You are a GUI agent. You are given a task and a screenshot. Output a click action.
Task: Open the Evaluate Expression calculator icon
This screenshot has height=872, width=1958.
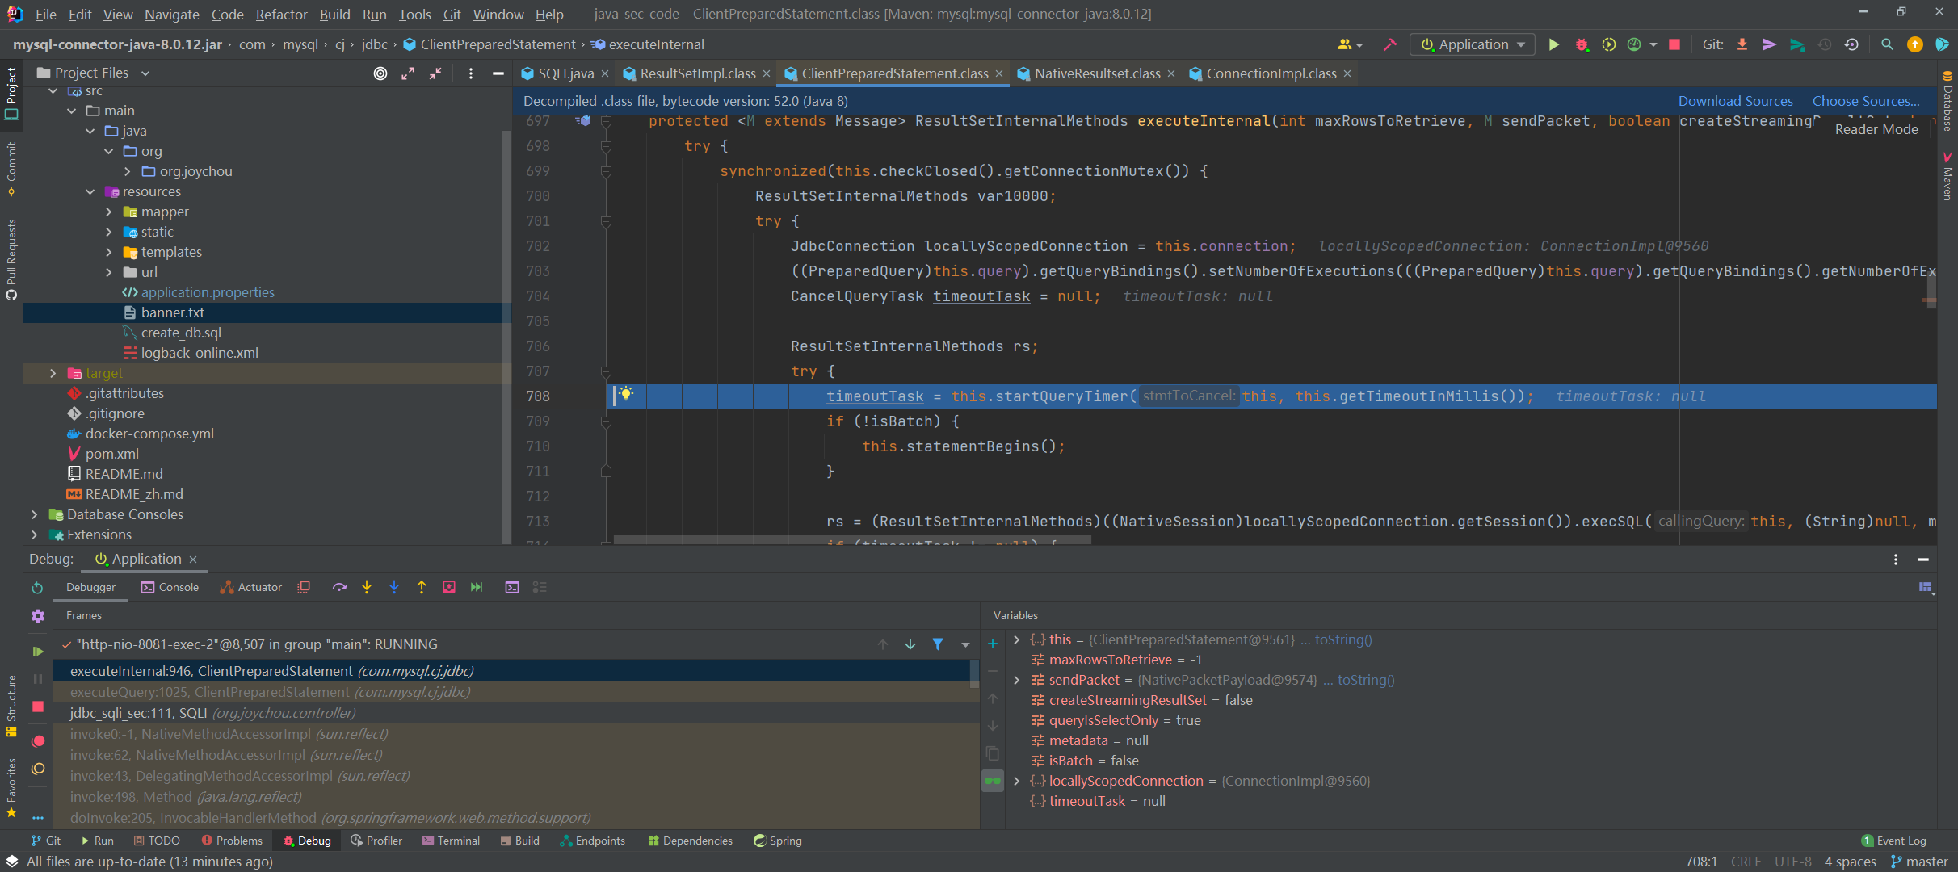(512, 587)
